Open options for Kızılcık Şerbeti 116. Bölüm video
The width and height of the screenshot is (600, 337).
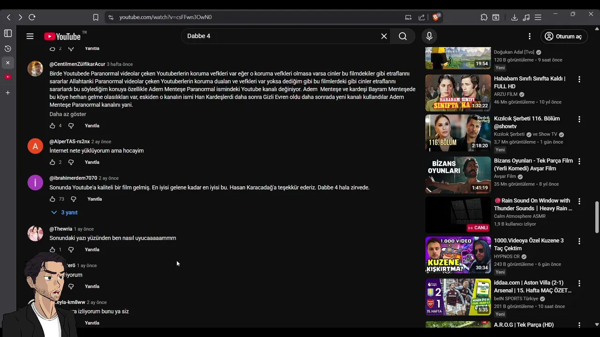tap(579, 119)
